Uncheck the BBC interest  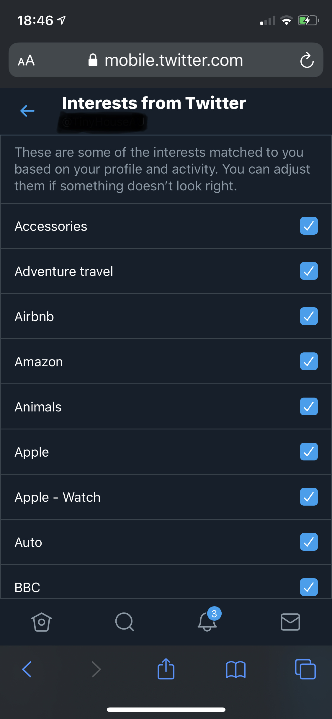click(x=309, y=587)
